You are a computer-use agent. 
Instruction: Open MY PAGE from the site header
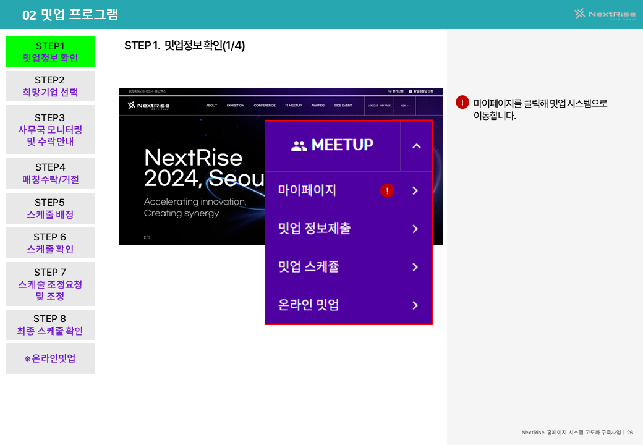pyautogui.click(x=385, y=106)
